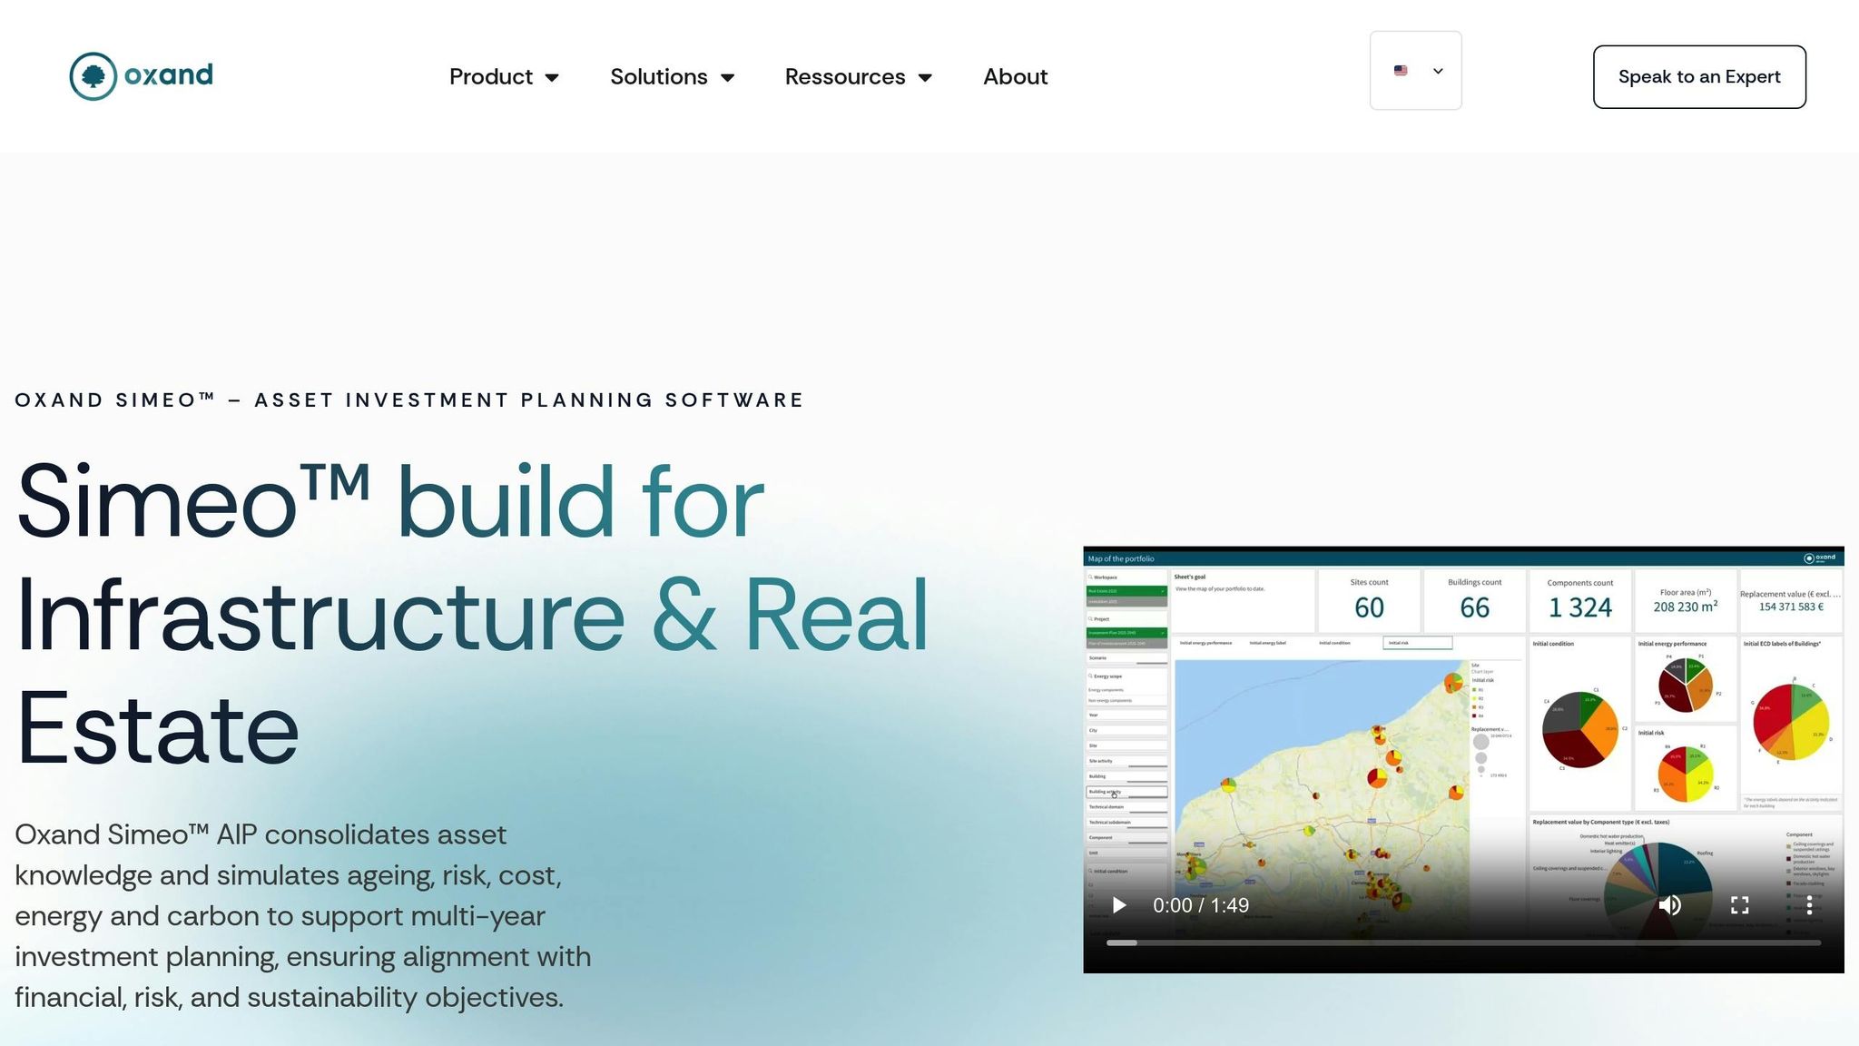Image resolution: width=1859 pixels, height=1046 pixels.
Task: Open the Solutions dropdown arrow
Action: [x=727, y=78]
